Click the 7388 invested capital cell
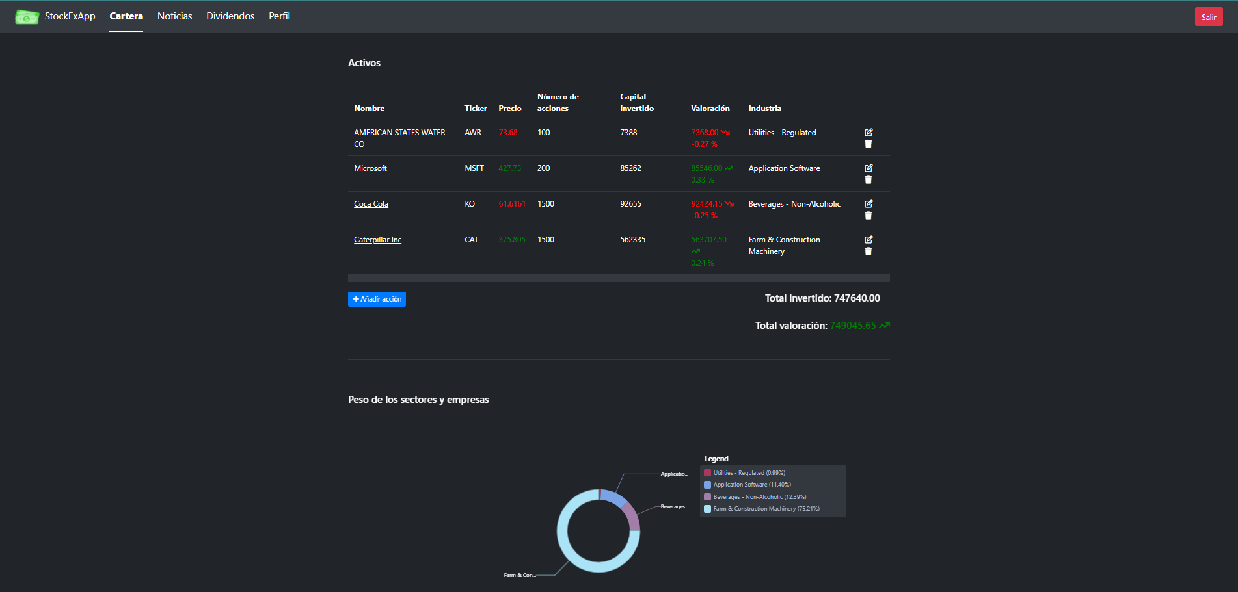The width and height of the screenshot is (1238, 592). [x=628, y=133]
